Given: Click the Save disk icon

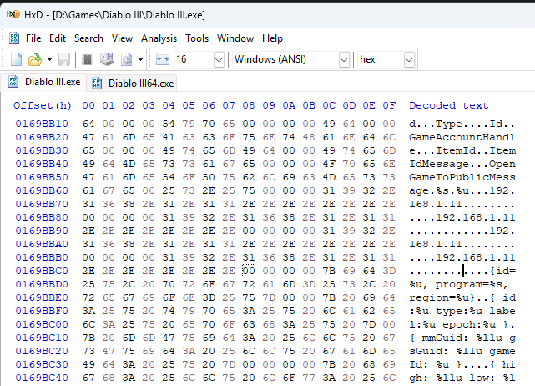Looking at the screenshot, I should click(x=63, y=59).
